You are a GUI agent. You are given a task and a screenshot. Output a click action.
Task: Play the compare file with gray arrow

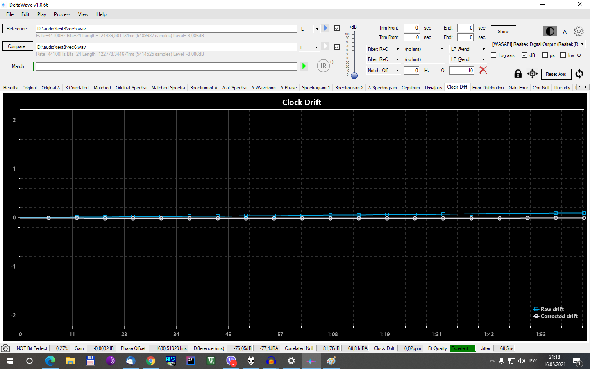pyautogui.click(x=325, y=46)
